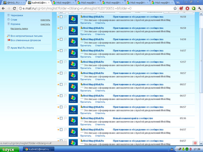Flag the 14:58 message

pyautogui.click(x=65, y=39)
